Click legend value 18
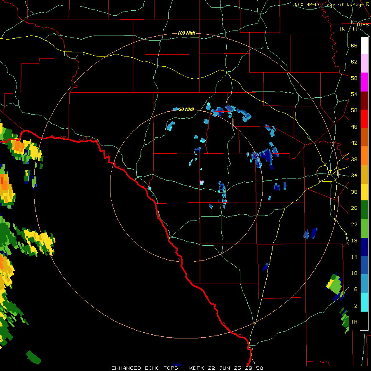This screenshot has width=371, height=371. click(354, 241)
